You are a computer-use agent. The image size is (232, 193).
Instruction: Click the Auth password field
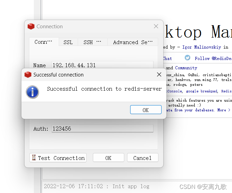[102, 129]
